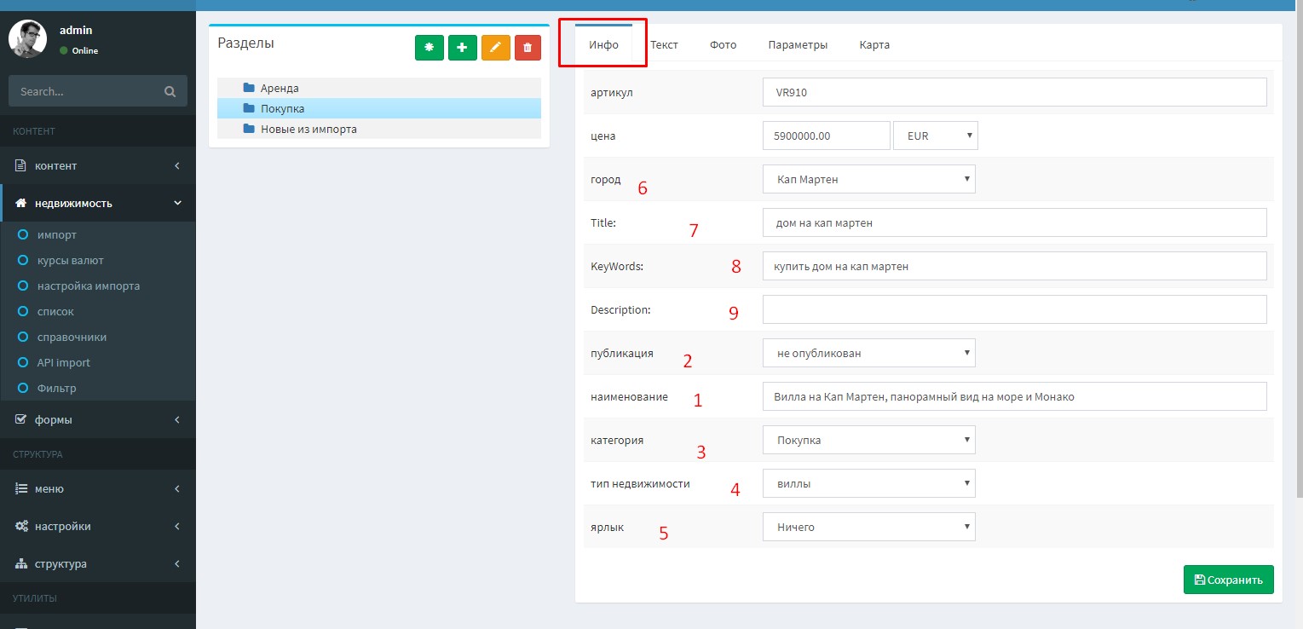Open the публикация status dropdown
1303x629 pixels.
pyautogui.click(x=868, y=353)
